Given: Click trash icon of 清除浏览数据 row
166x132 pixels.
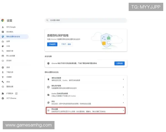Looking at the screenshot, I should point(48,79).
